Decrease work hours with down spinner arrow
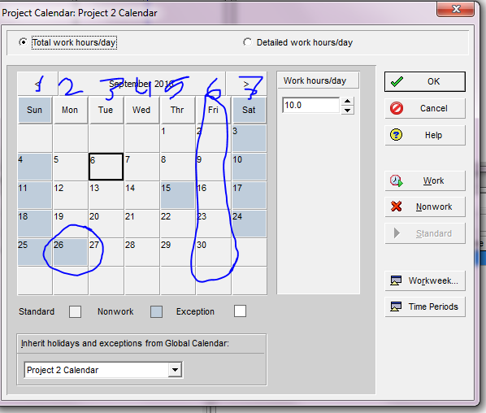486x413 pixels. (348, 110)
